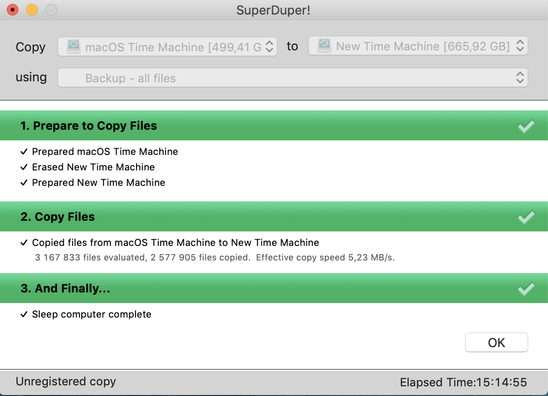Click the checkmark on And Finally header
This screenshot has width=548, height=396.
click(x=526, y=289)
